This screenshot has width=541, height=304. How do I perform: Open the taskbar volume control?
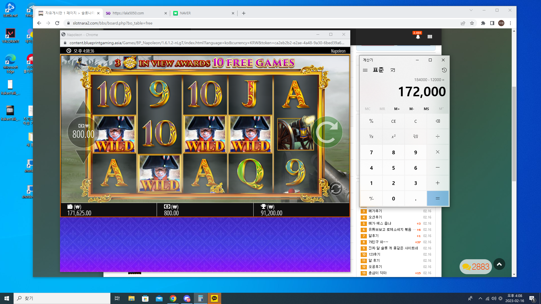click(494, 298)
